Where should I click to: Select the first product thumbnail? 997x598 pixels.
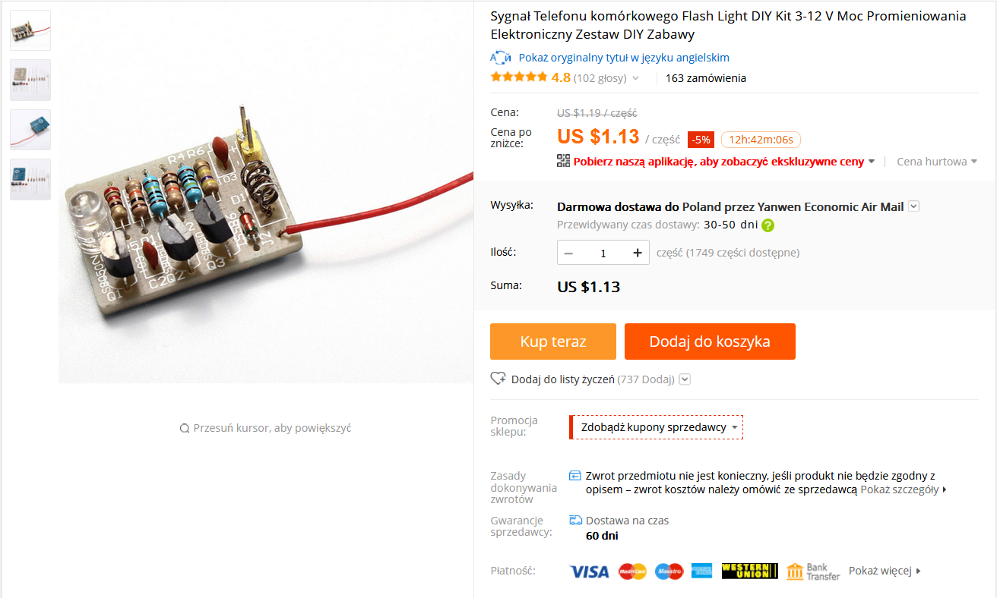click(30, 30)
